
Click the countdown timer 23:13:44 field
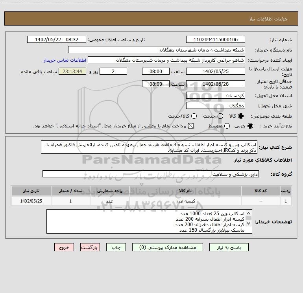point(72,71)
